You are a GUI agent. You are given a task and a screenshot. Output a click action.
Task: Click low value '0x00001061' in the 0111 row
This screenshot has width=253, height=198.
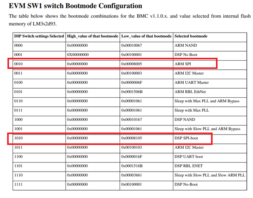(132, 110)
